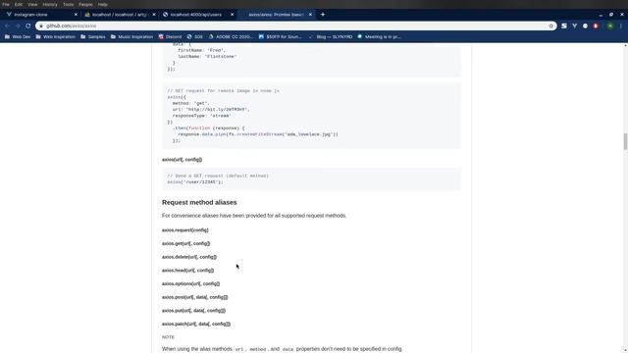628x353 pixels.
Task: Reload the current page
Action: point(28,25)
